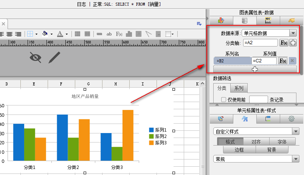Screen dimensions: 304x175
Task: Expand the data source dropdown
Action: [293, 33]
